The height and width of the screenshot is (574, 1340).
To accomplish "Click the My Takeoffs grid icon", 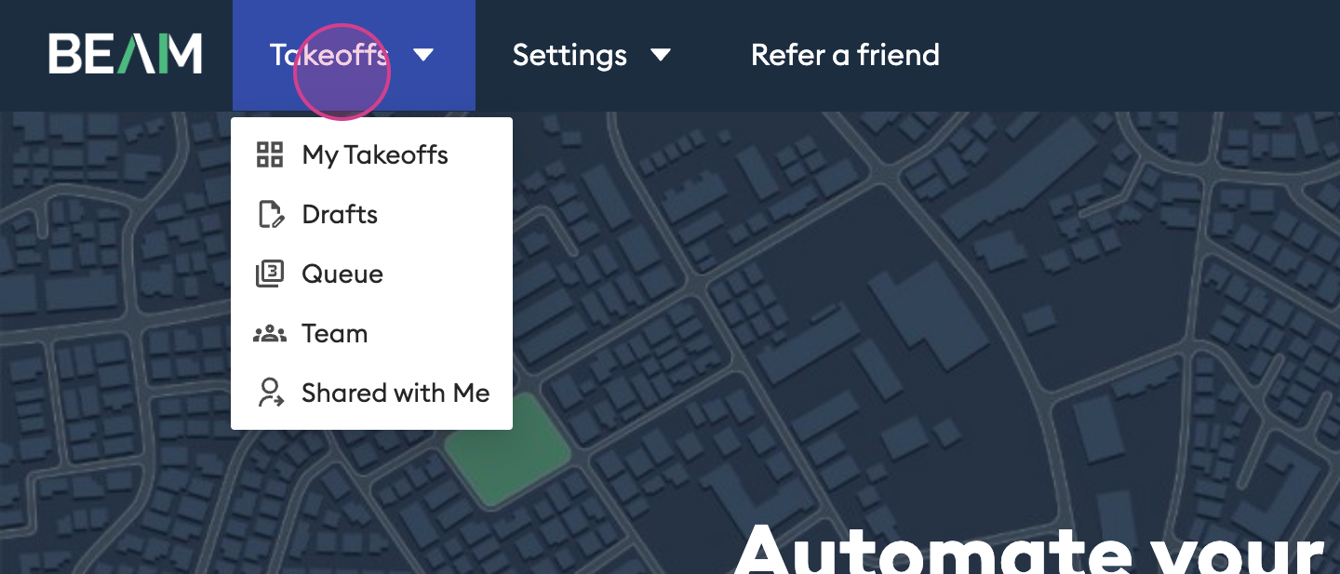I will [270, 155].
